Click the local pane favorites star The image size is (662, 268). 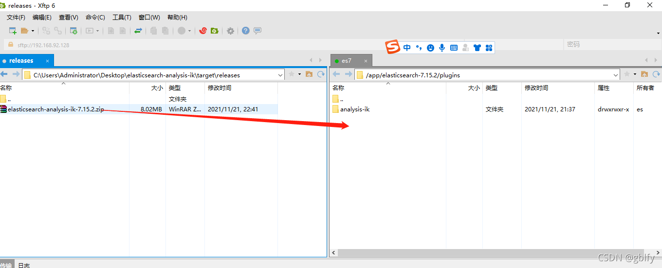coord(292,74)
